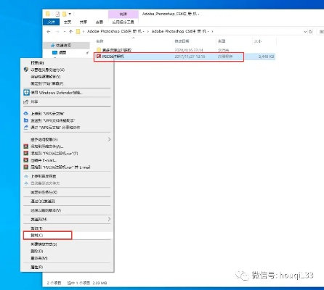The width and height of the screenshot is (324, 290).
Task: Click the folder icon in title bar
Action: tap(48, 14)
